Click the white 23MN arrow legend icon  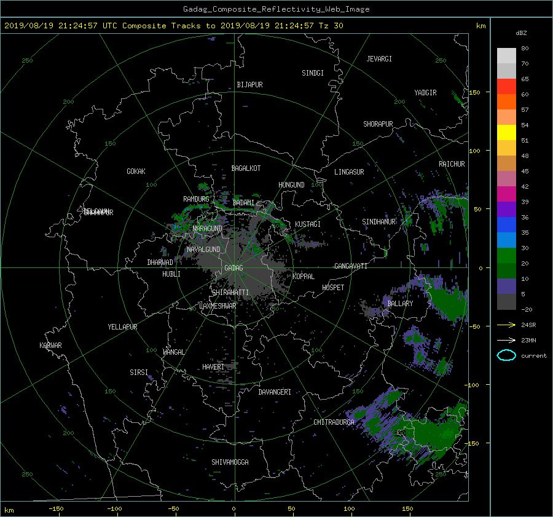[x=506, y=340]
